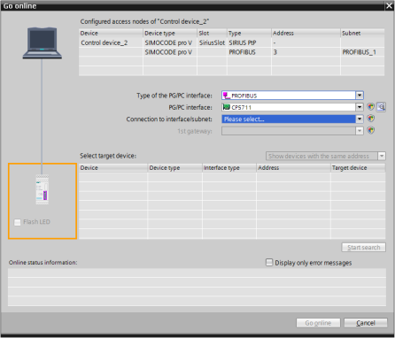Click Interface type column header
The width and height of the screenshot is (395, 338).
click(x=229, y=168)
